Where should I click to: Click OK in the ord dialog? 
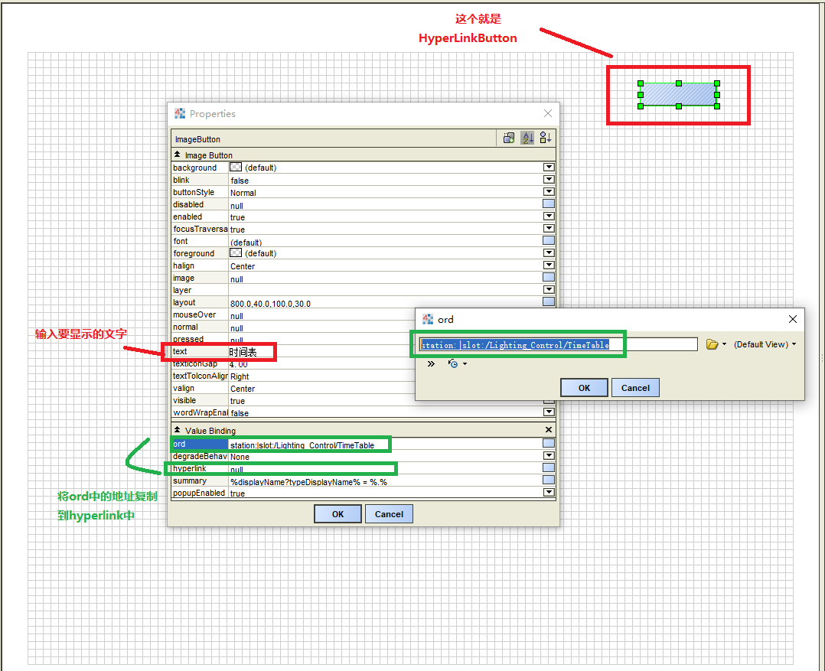click(x=584, y=387)
